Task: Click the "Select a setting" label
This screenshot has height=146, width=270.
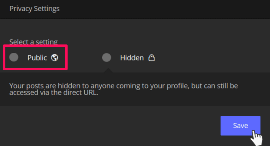Action: click(x=33, y=42)
